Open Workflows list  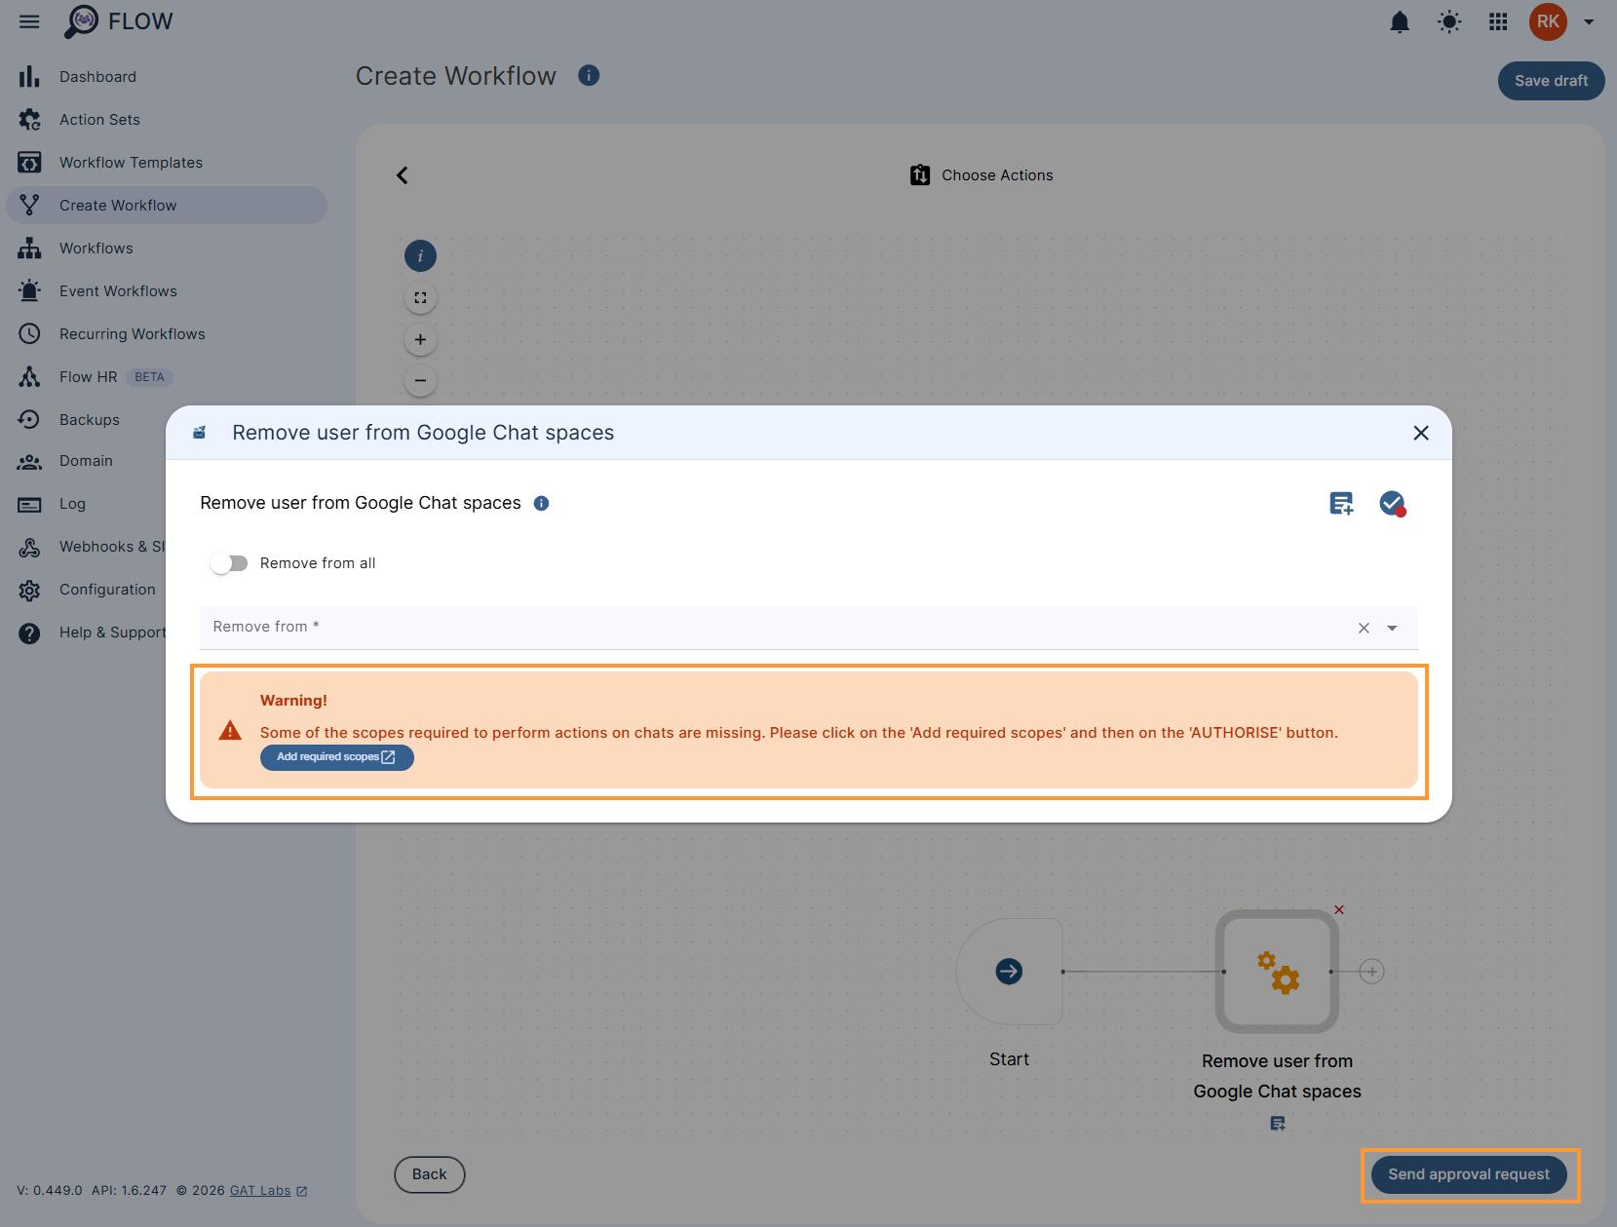click(167, 249)
